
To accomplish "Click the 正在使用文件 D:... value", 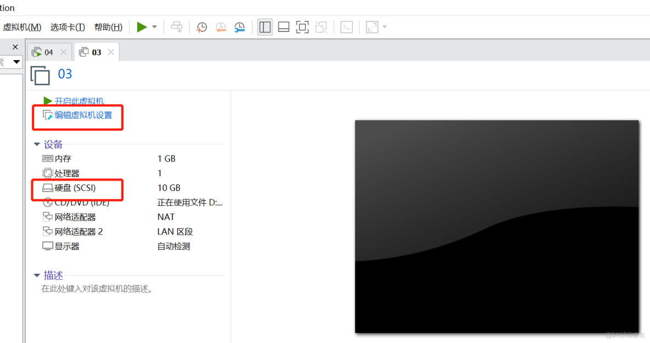I will pos(190,203).
